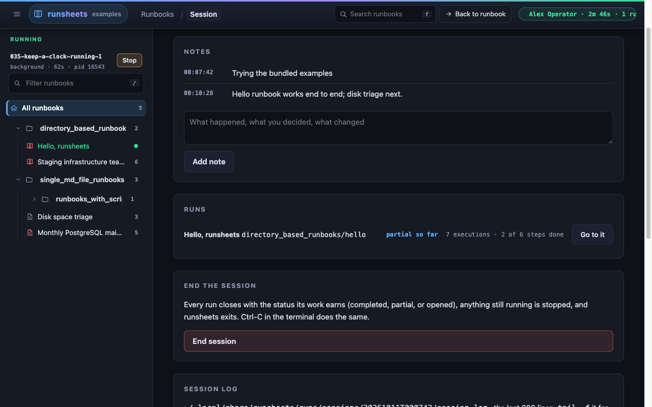Open the Disk space triage runbook

(65, 217)
